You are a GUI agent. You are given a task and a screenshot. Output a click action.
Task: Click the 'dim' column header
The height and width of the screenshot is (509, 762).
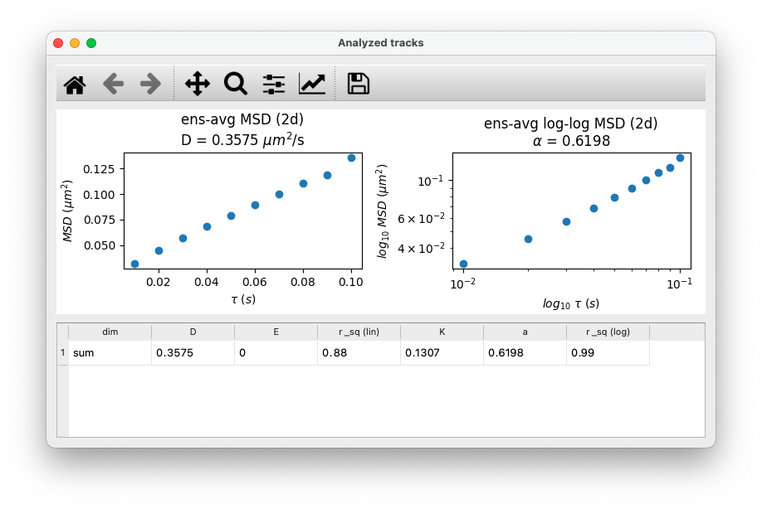click(x=110, y=332)
